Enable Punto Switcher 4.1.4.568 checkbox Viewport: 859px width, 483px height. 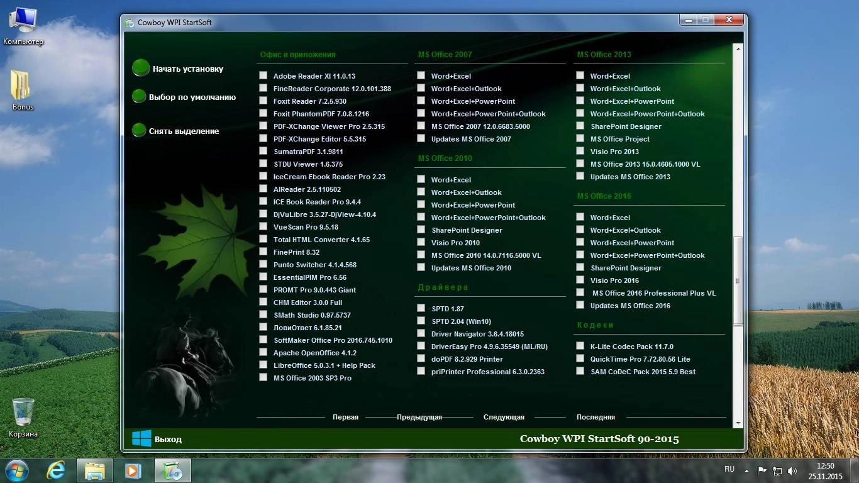coord(263,264)
